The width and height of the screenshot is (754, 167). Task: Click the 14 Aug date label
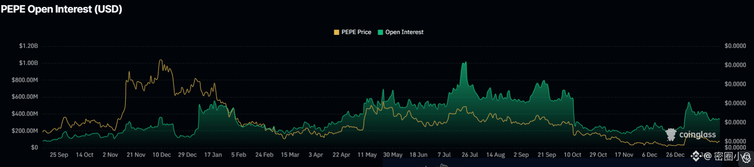495,155
